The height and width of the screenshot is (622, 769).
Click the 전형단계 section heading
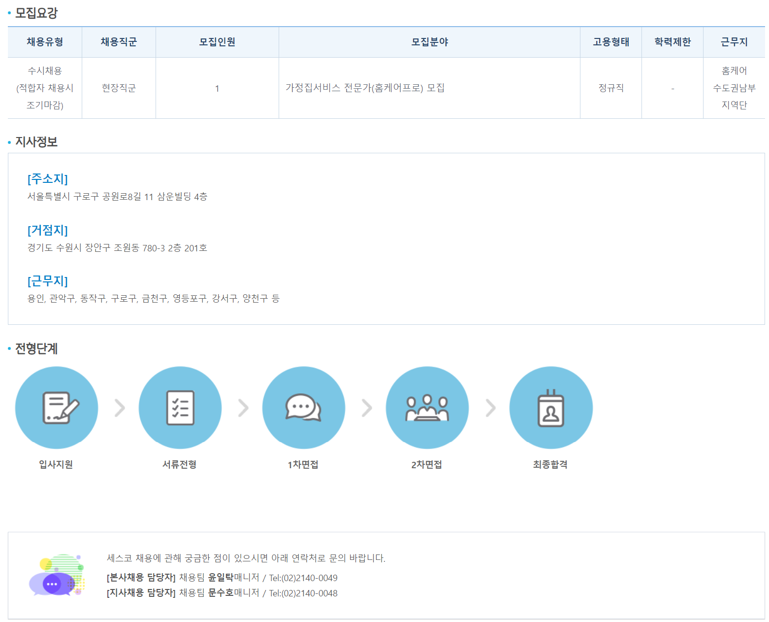[36, 348]
